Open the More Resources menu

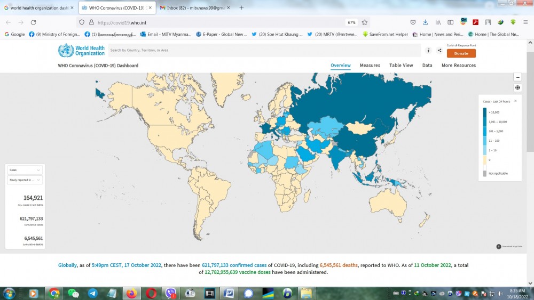(x=458, y=66)
